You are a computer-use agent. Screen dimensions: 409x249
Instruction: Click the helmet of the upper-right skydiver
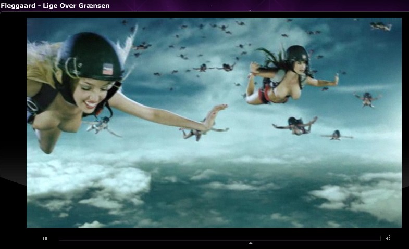coord(298,53)
